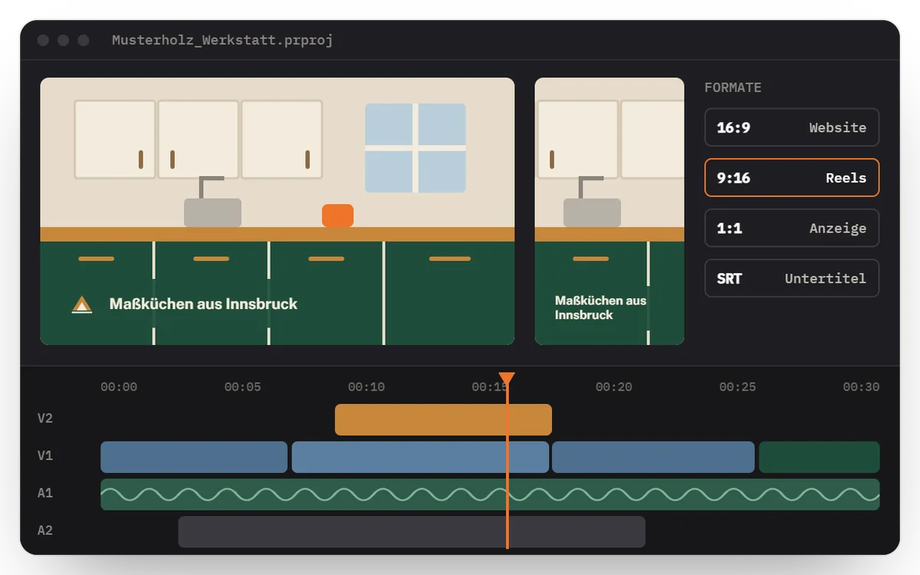Select the dark green clip on V1
Screen dimensions: 920x575
coord(819,457)
